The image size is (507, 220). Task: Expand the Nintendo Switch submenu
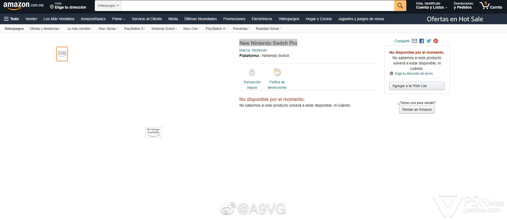click(x=164, y=29)
